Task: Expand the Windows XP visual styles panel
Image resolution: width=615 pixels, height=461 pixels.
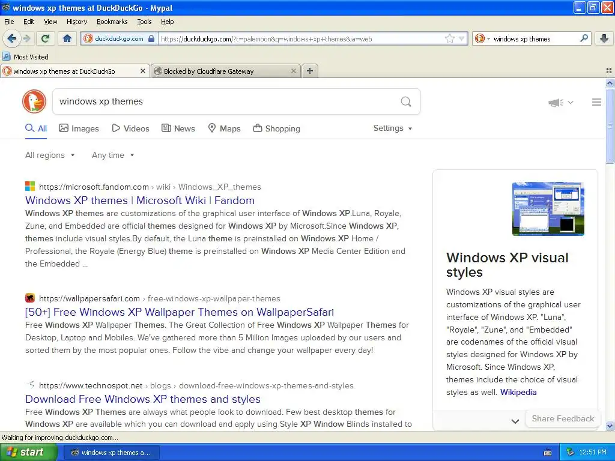Action: click(x=515, y=421)
